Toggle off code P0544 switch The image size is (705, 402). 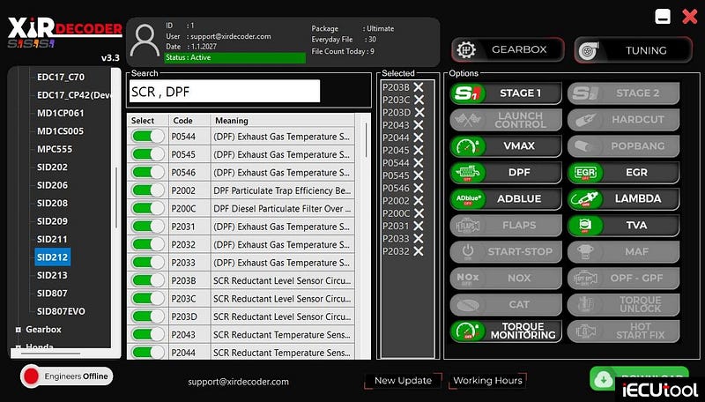pos(147,137)
